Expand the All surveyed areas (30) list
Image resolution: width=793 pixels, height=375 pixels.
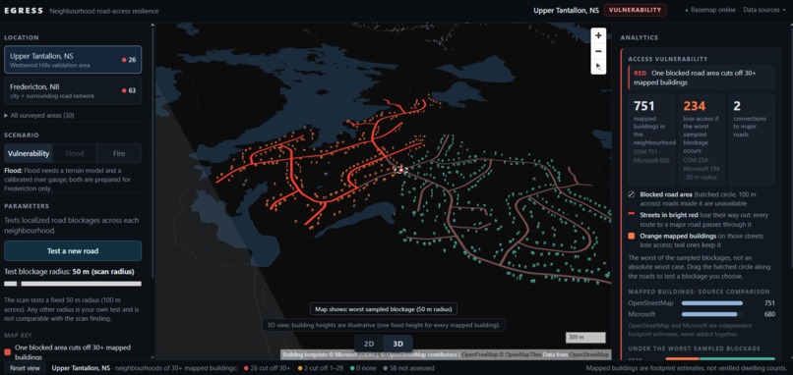pyautogui.click(x=39, y=116)
